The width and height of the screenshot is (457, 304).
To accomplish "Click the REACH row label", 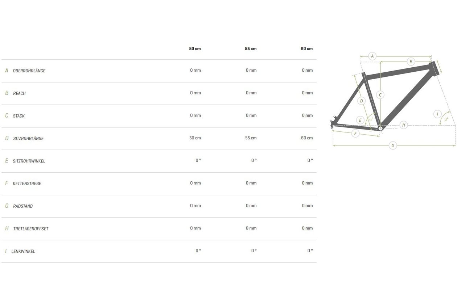I will tap(19, 93).
